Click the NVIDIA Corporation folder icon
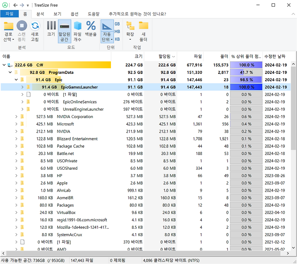This screenshot has width=297, height=264. tap(22, 117)
